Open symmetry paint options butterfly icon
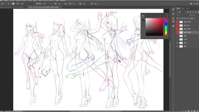 (x=95, y=4)
